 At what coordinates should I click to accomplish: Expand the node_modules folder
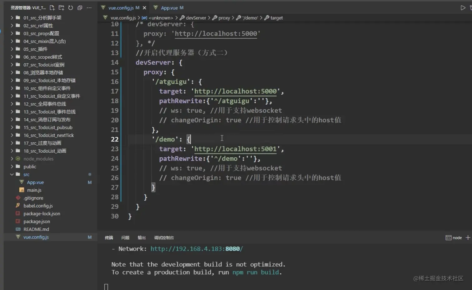[x=12, y=159]
